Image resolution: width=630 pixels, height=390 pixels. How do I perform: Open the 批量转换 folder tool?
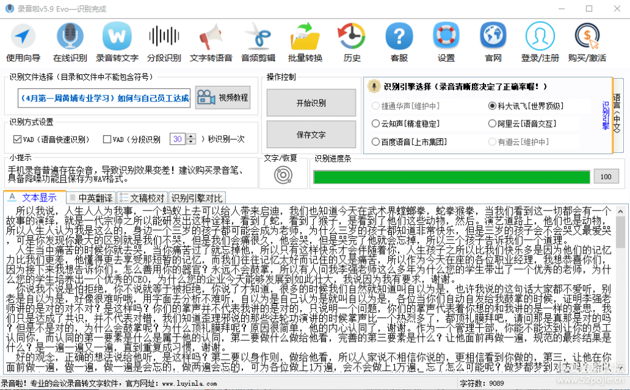[305, 37]
